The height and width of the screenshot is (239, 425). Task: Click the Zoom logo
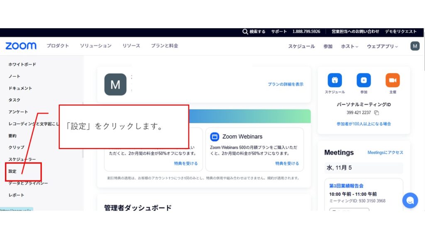[21, 46]
